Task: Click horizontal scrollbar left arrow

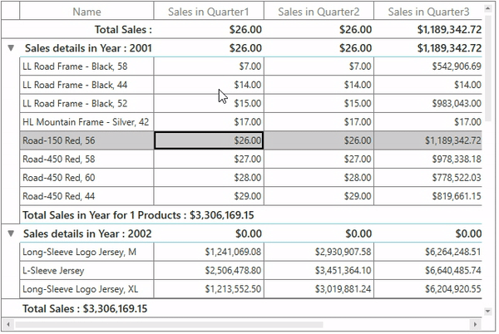Action: tap(7, 324)
